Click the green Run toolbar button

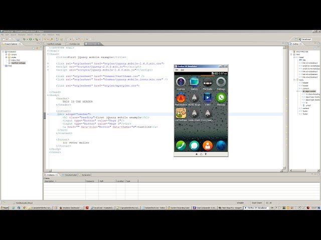[30, 39]
